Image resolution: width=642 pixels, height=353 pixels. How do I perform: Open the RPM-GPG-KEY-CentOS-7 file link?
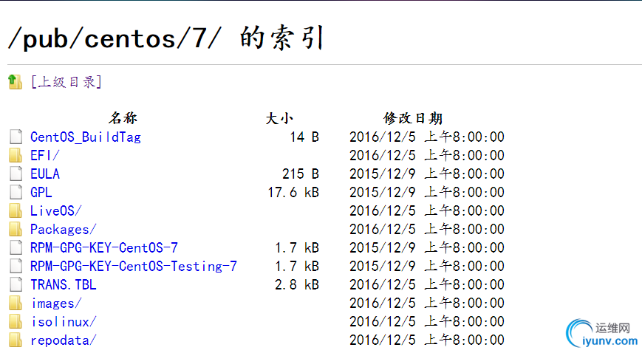(104, 247)
